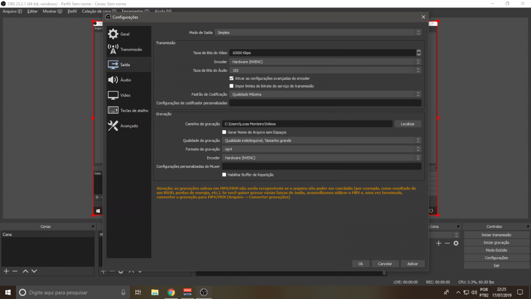Select the Saída output icon
Image resolution: width=531 pixels, height=299 pixels.
(113, 64)
